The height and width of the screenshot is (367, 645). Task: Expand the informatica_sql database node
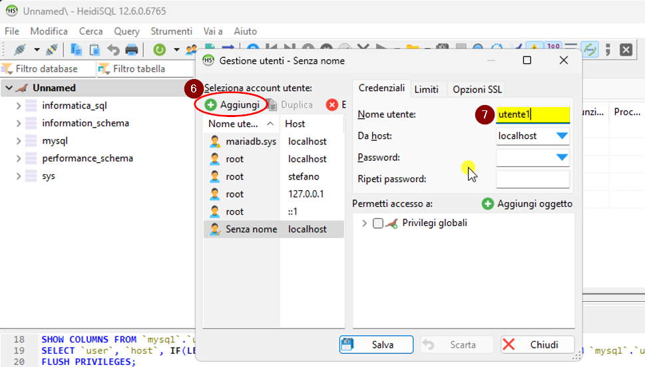click(x=19, y=106)
